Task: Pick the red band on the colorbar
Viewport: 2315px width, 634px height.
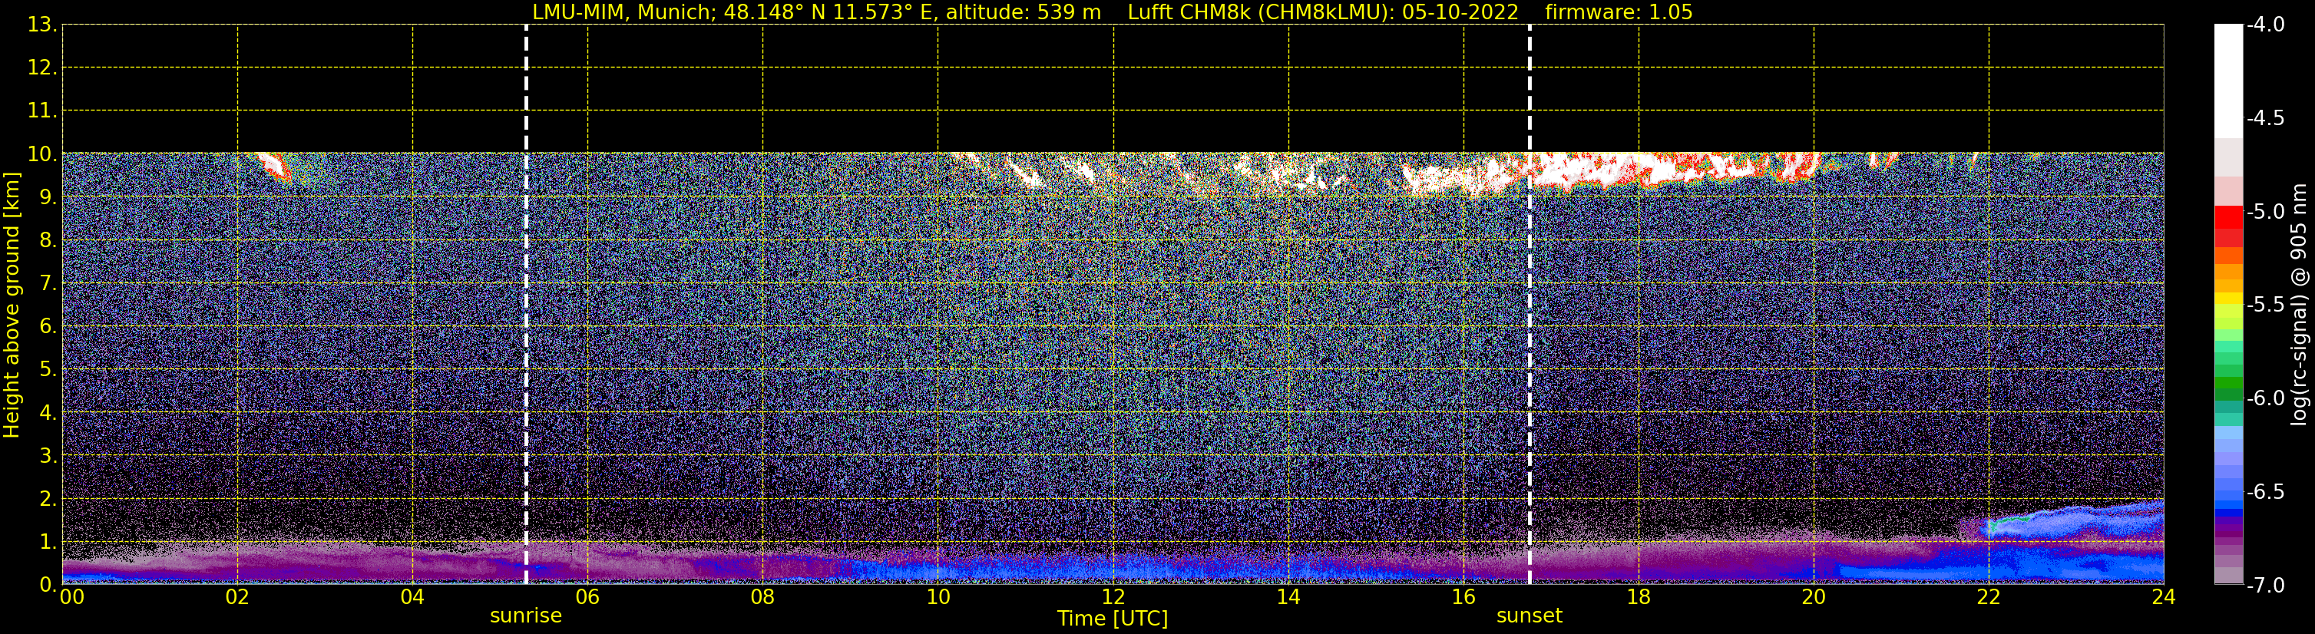Action: pos(2227,217)
